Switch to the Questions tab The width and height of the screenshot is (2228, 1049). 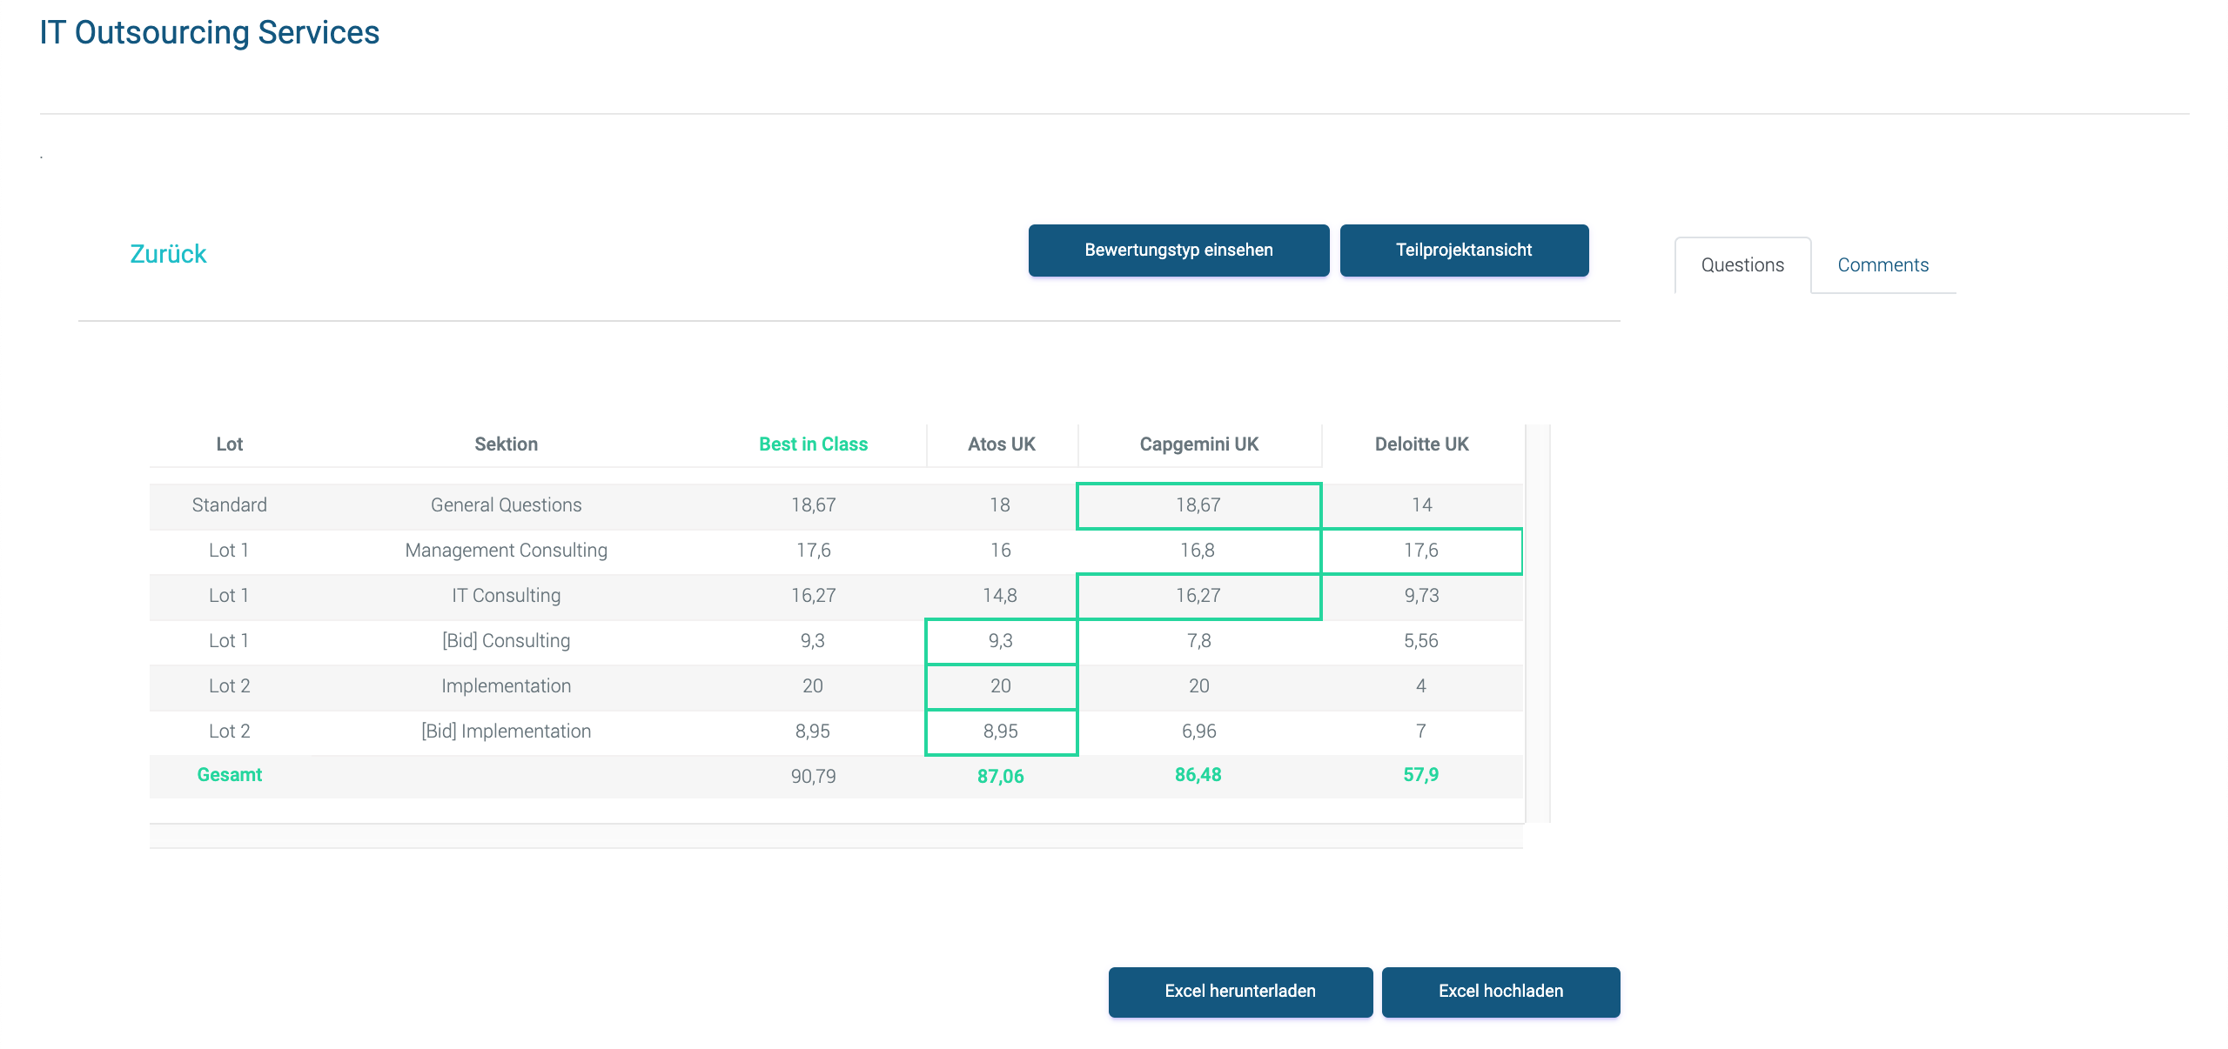pos(1742,265)
